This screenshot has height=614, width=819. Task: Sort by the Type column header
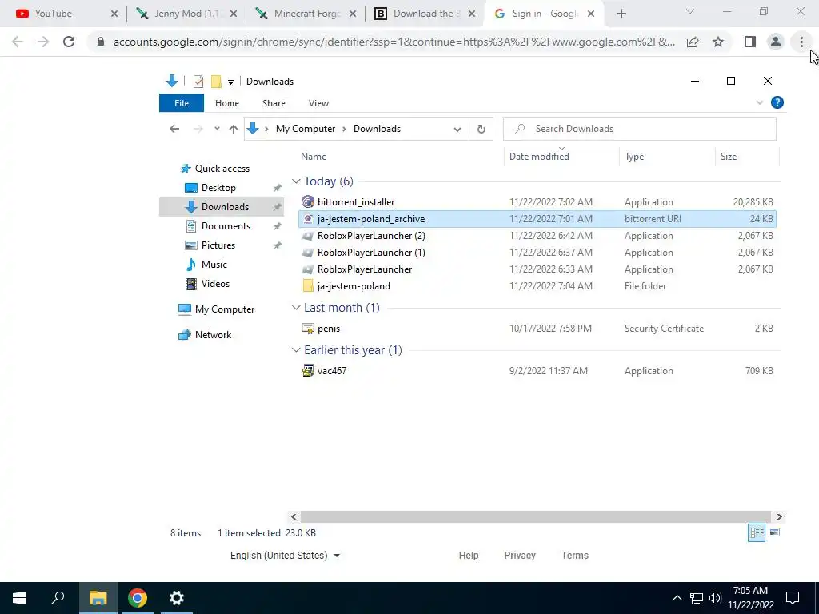[x=634, y=157]
